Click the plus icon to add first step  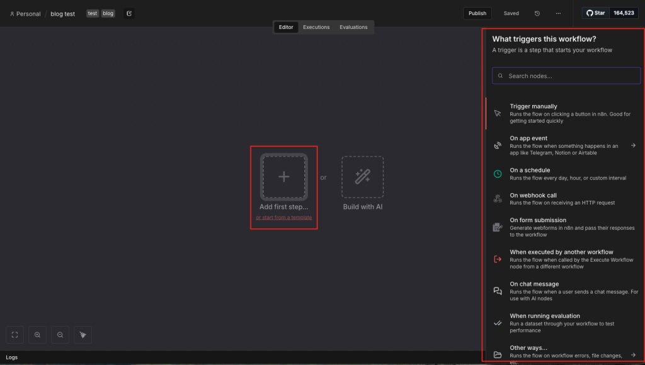tap(284, 177)
